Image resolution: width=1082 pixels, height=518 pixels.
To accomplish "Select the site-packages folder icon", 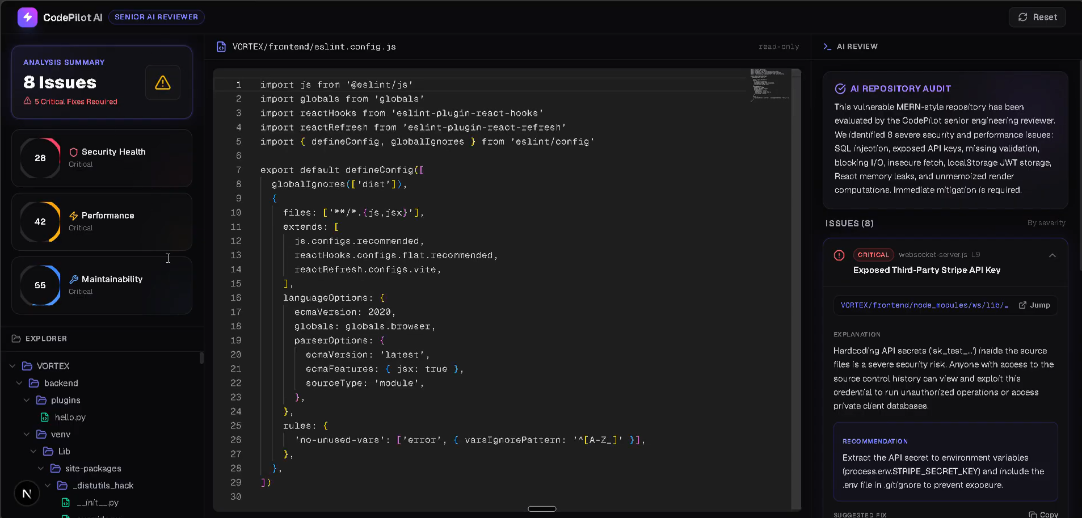I will coord(55,468).
